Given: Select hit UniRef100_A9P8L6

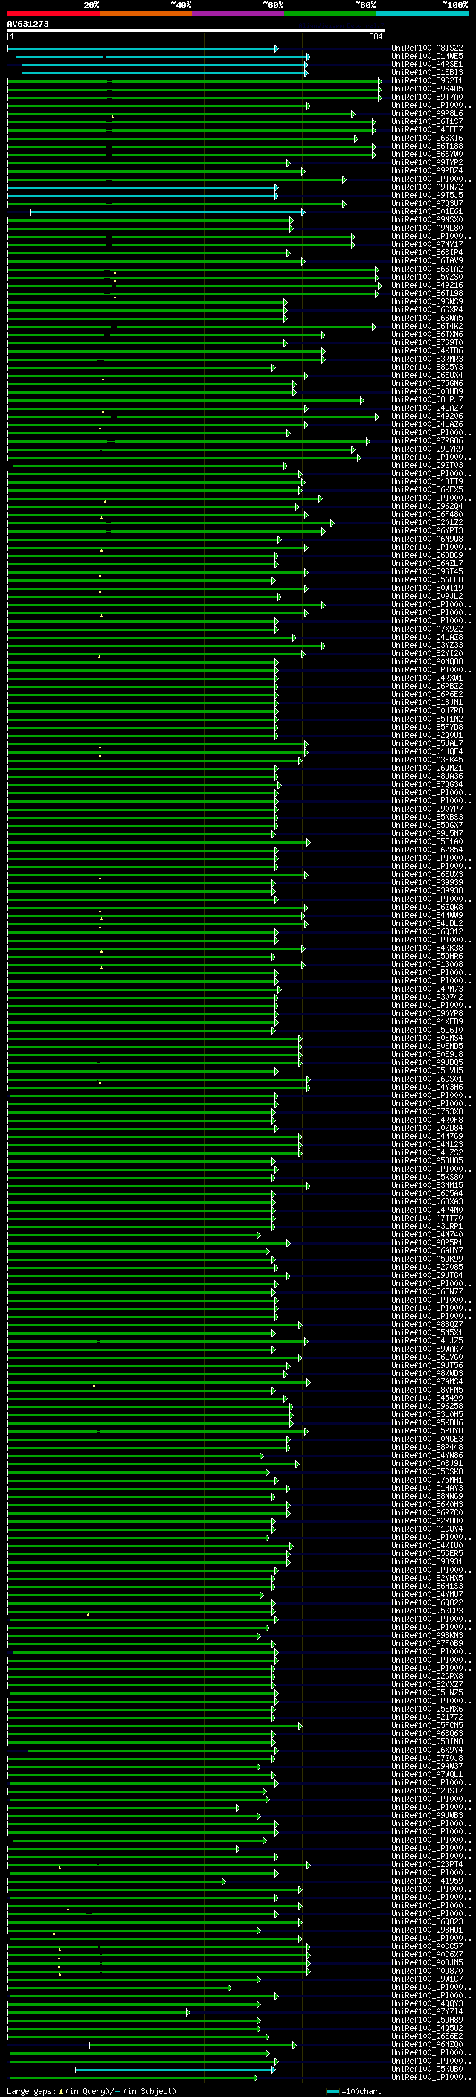Looking at the screenshot, I should pos(427,114).
